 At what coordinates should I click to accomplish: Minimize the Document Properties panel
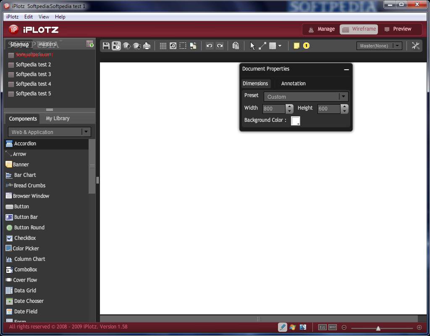(x=346, y=69)
